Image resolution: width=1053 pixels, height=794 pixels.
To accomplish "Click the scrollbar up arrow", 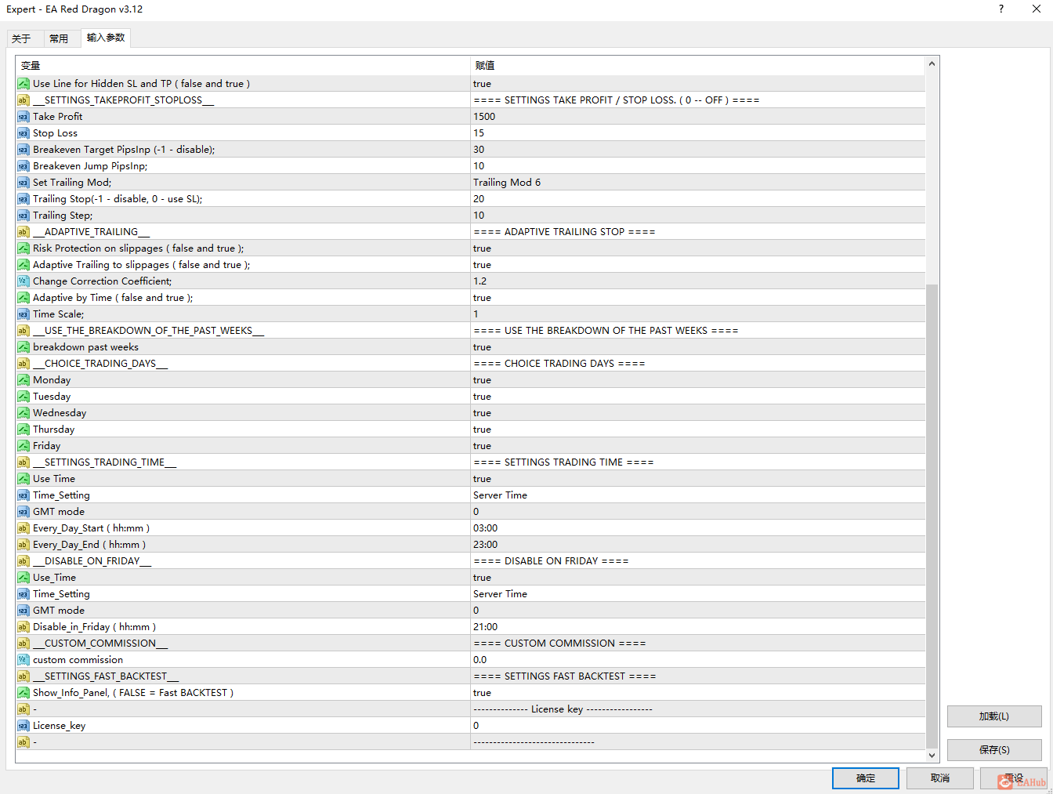I will tap(932, 63).
